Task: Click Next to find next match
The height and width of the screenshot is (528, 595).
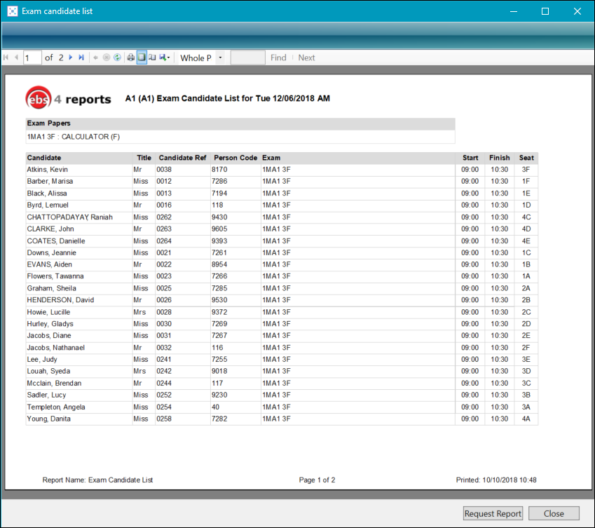Action: point(306,57)
